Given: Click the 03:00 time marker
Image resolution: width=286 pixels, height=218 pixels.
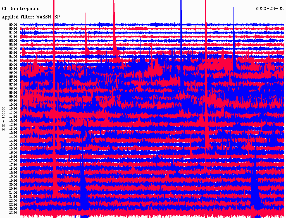Looking at the screenshot, I should coord(13,49).
